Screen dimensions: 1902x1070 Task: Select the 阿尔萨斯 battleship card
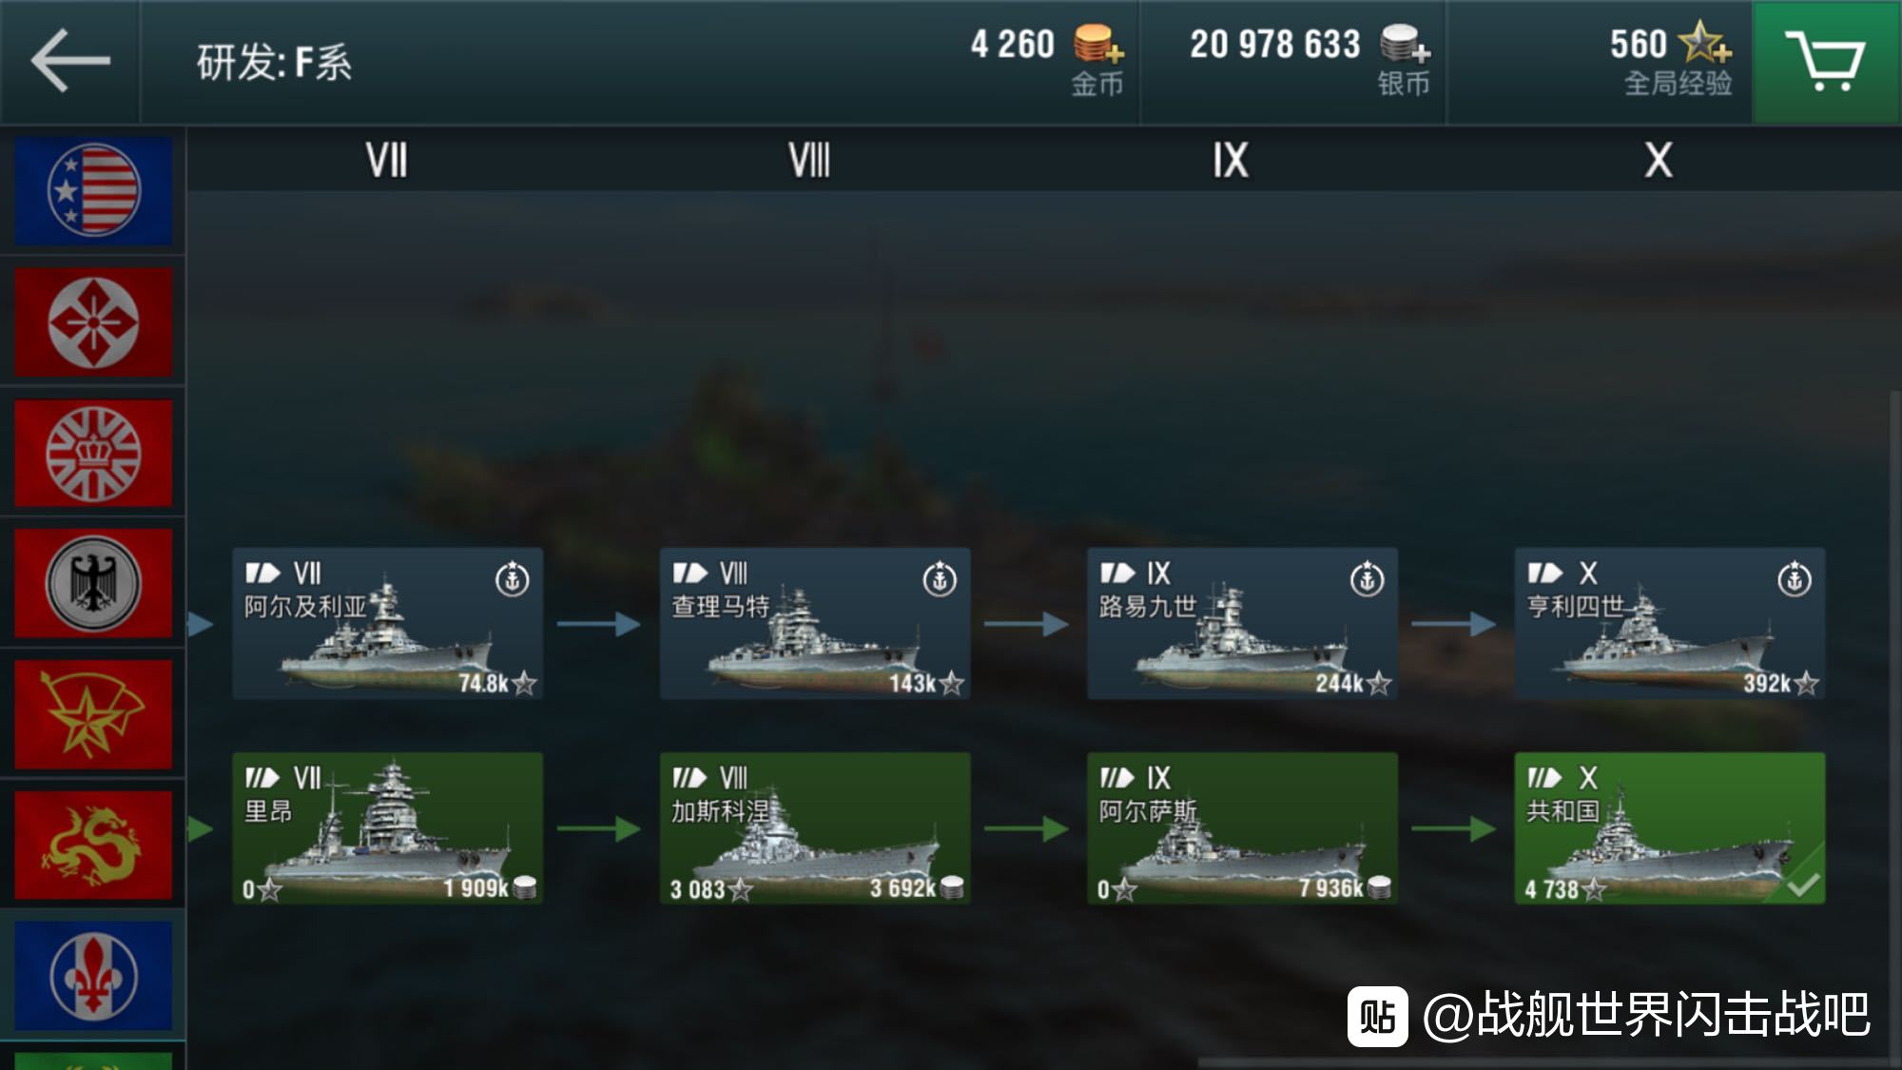click(1243, 828)
